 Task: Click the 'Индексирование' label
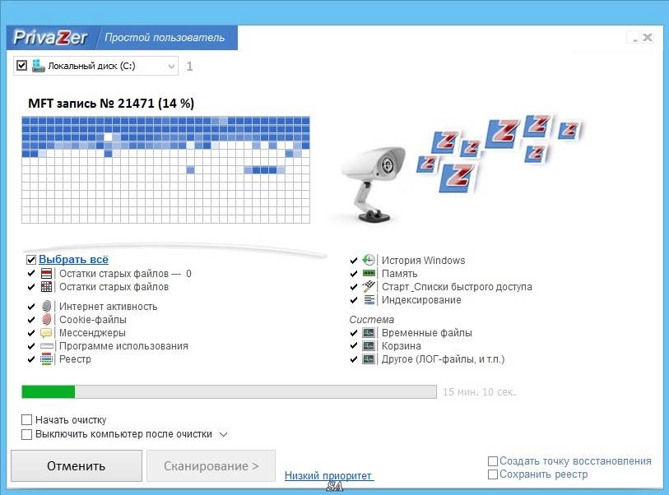pos(421,300)
